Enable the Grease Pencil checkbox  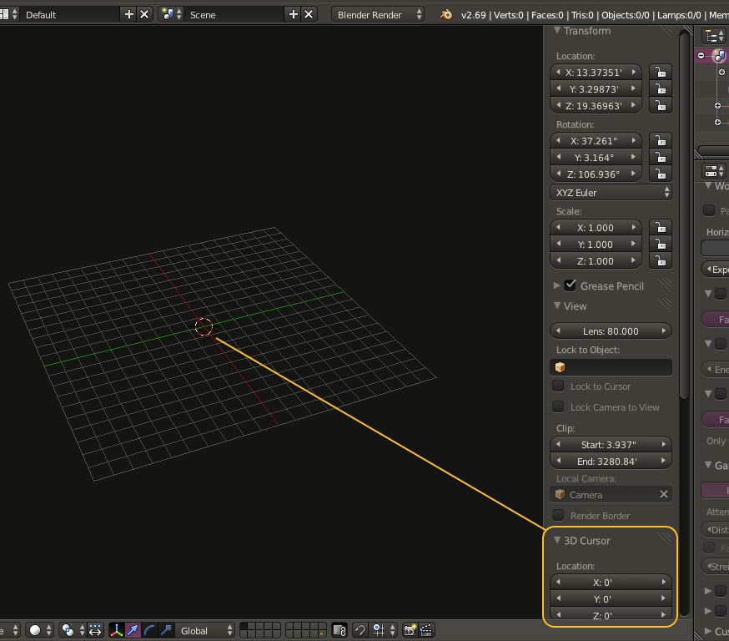click(571, 285)
